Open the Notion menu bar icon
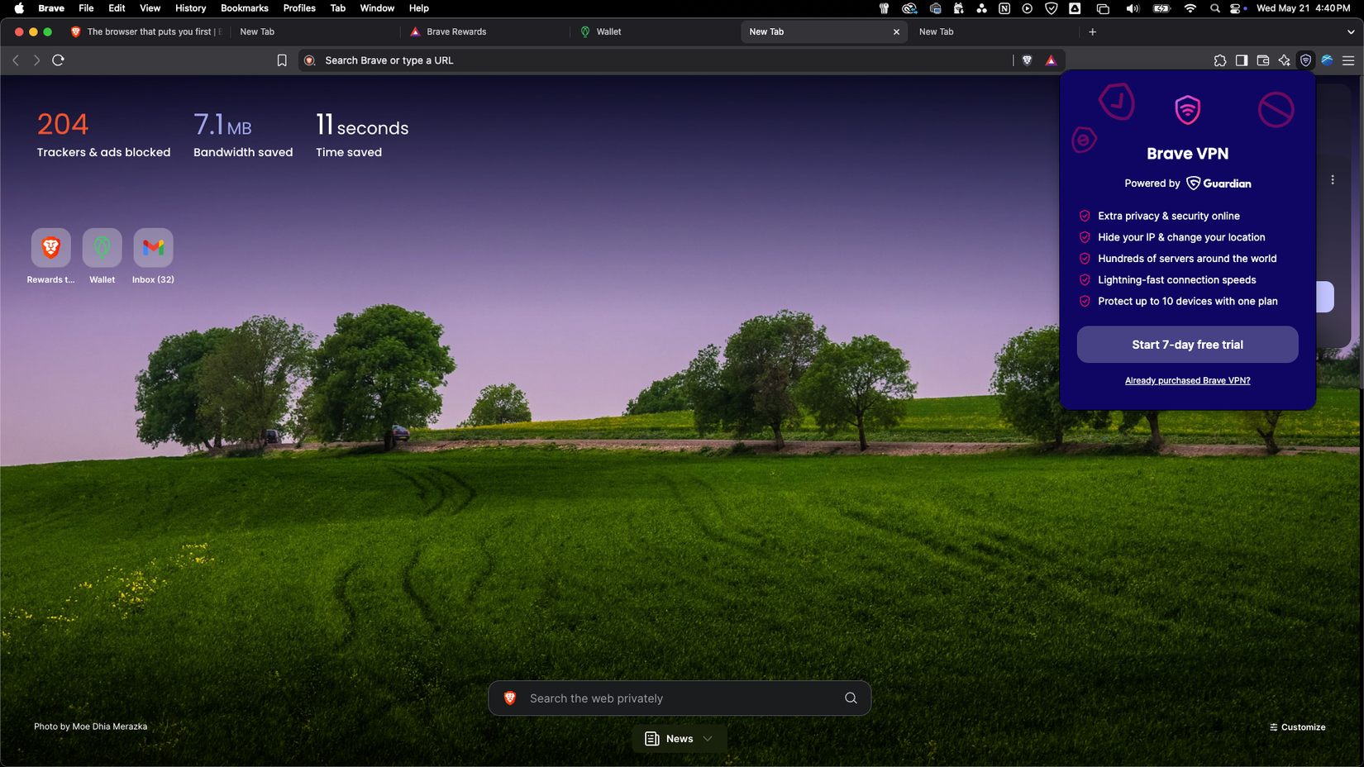Image resolution: width=1364 pixels, height=767 pixels. click(x=1004, y=8)
